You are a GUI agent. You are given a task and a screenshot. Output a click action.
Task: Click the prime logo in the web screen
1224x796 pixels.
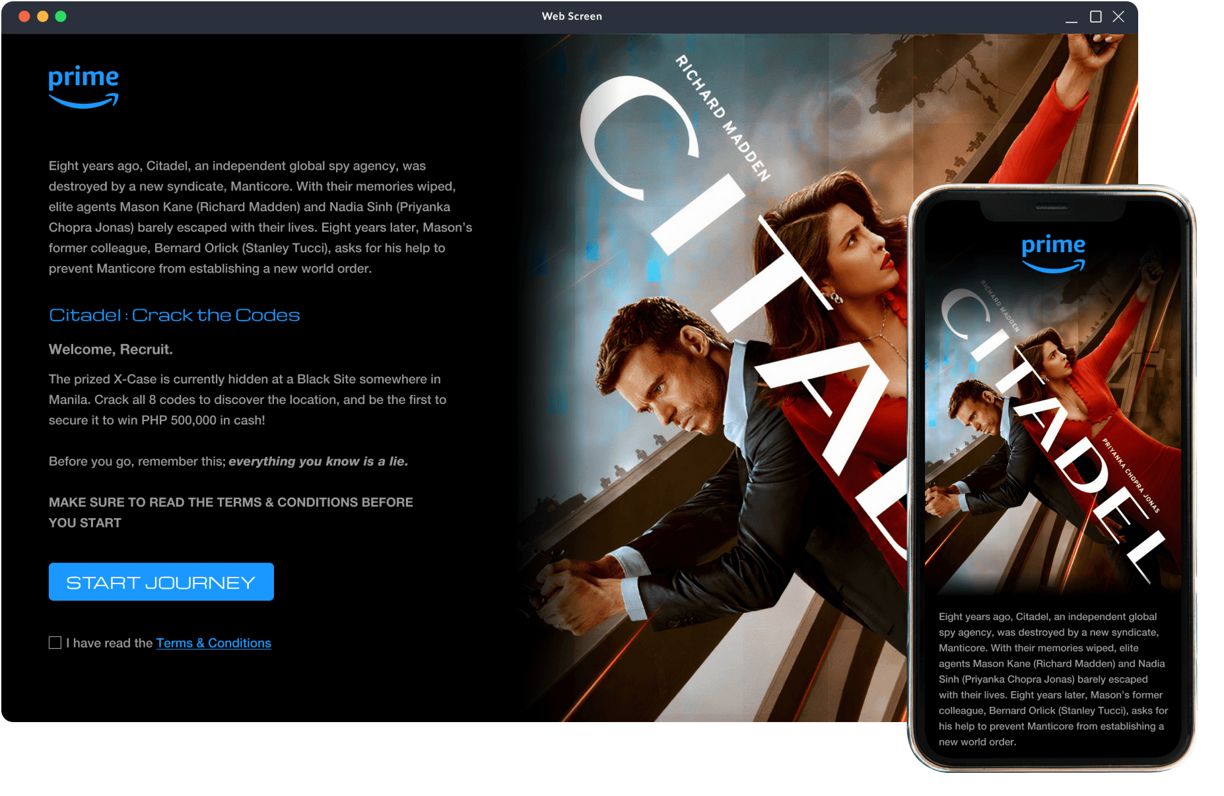click(x=83, y=86)
